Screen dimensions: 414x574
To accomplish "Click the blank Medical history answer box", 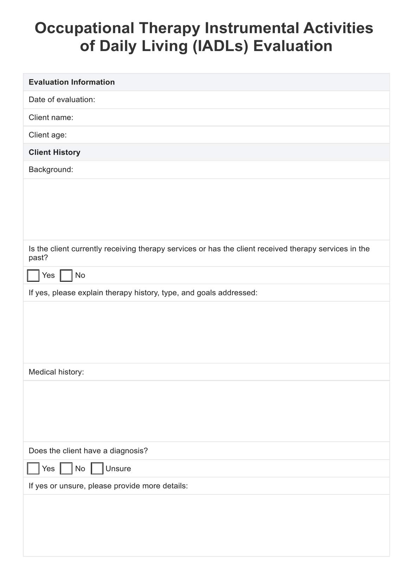I will [x=206, y=411].
